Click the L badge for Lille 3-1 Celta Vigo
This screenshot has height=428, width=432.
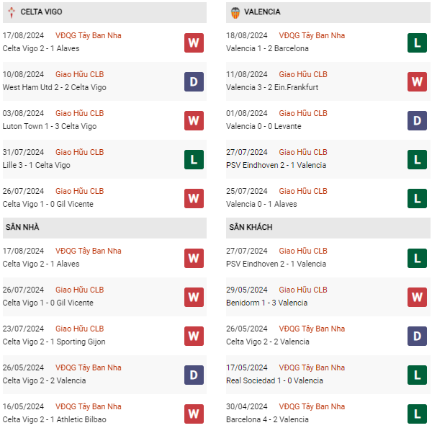point(193,159)
